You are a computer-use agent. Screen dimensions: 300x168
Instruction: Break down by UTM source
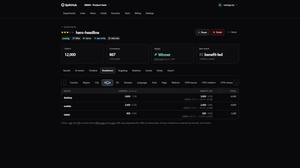point(191,83)
